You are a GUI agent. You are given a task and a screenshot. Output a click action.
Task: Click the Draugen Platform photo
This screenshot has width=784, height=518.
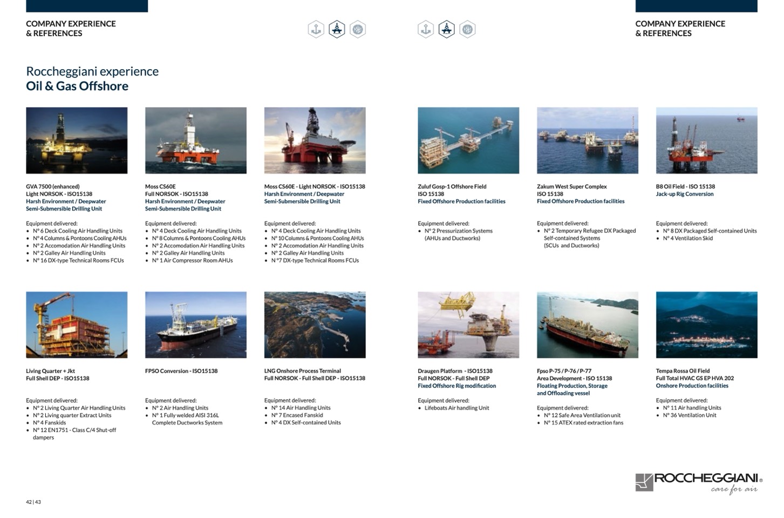pyautogui.click(x=468, y=325)
